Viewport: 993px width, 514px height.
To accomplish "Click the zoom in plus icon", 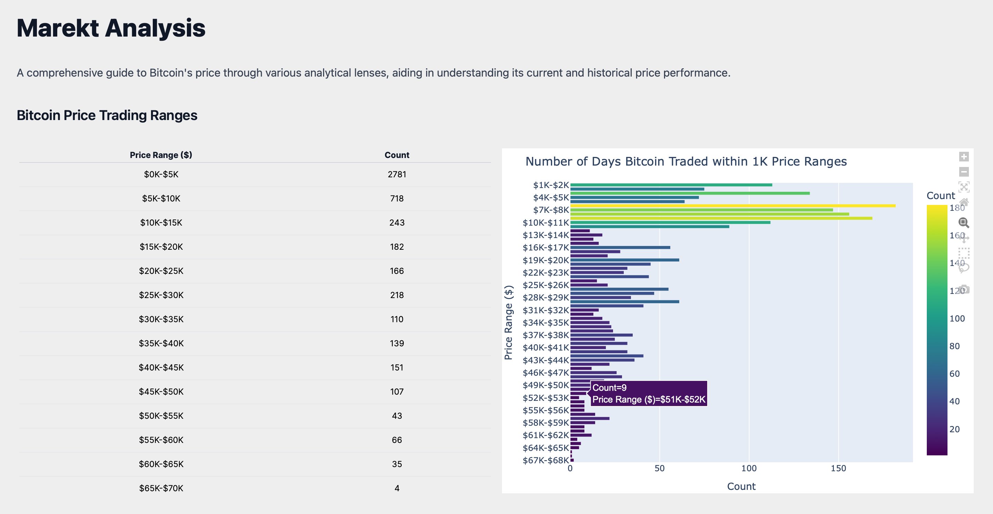I will pyautogui.click(x=964, y=157).
